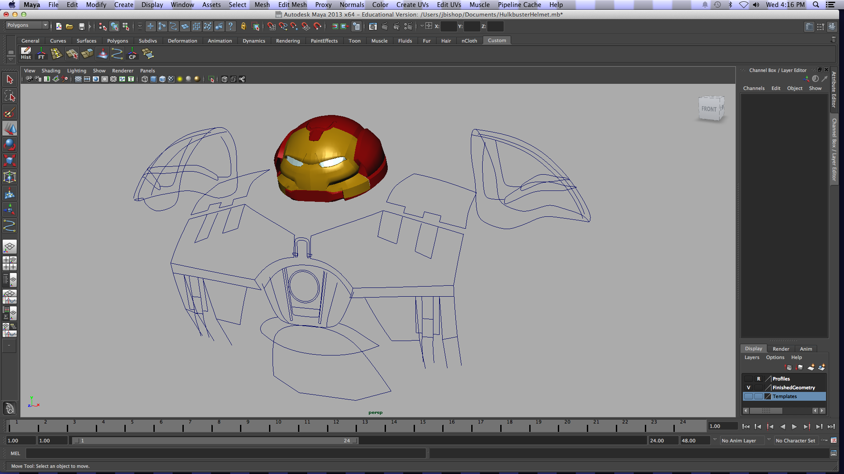This screenshot has width=844, height=474.
Task: Save the scene with disk icon
Action: point(81,26)
